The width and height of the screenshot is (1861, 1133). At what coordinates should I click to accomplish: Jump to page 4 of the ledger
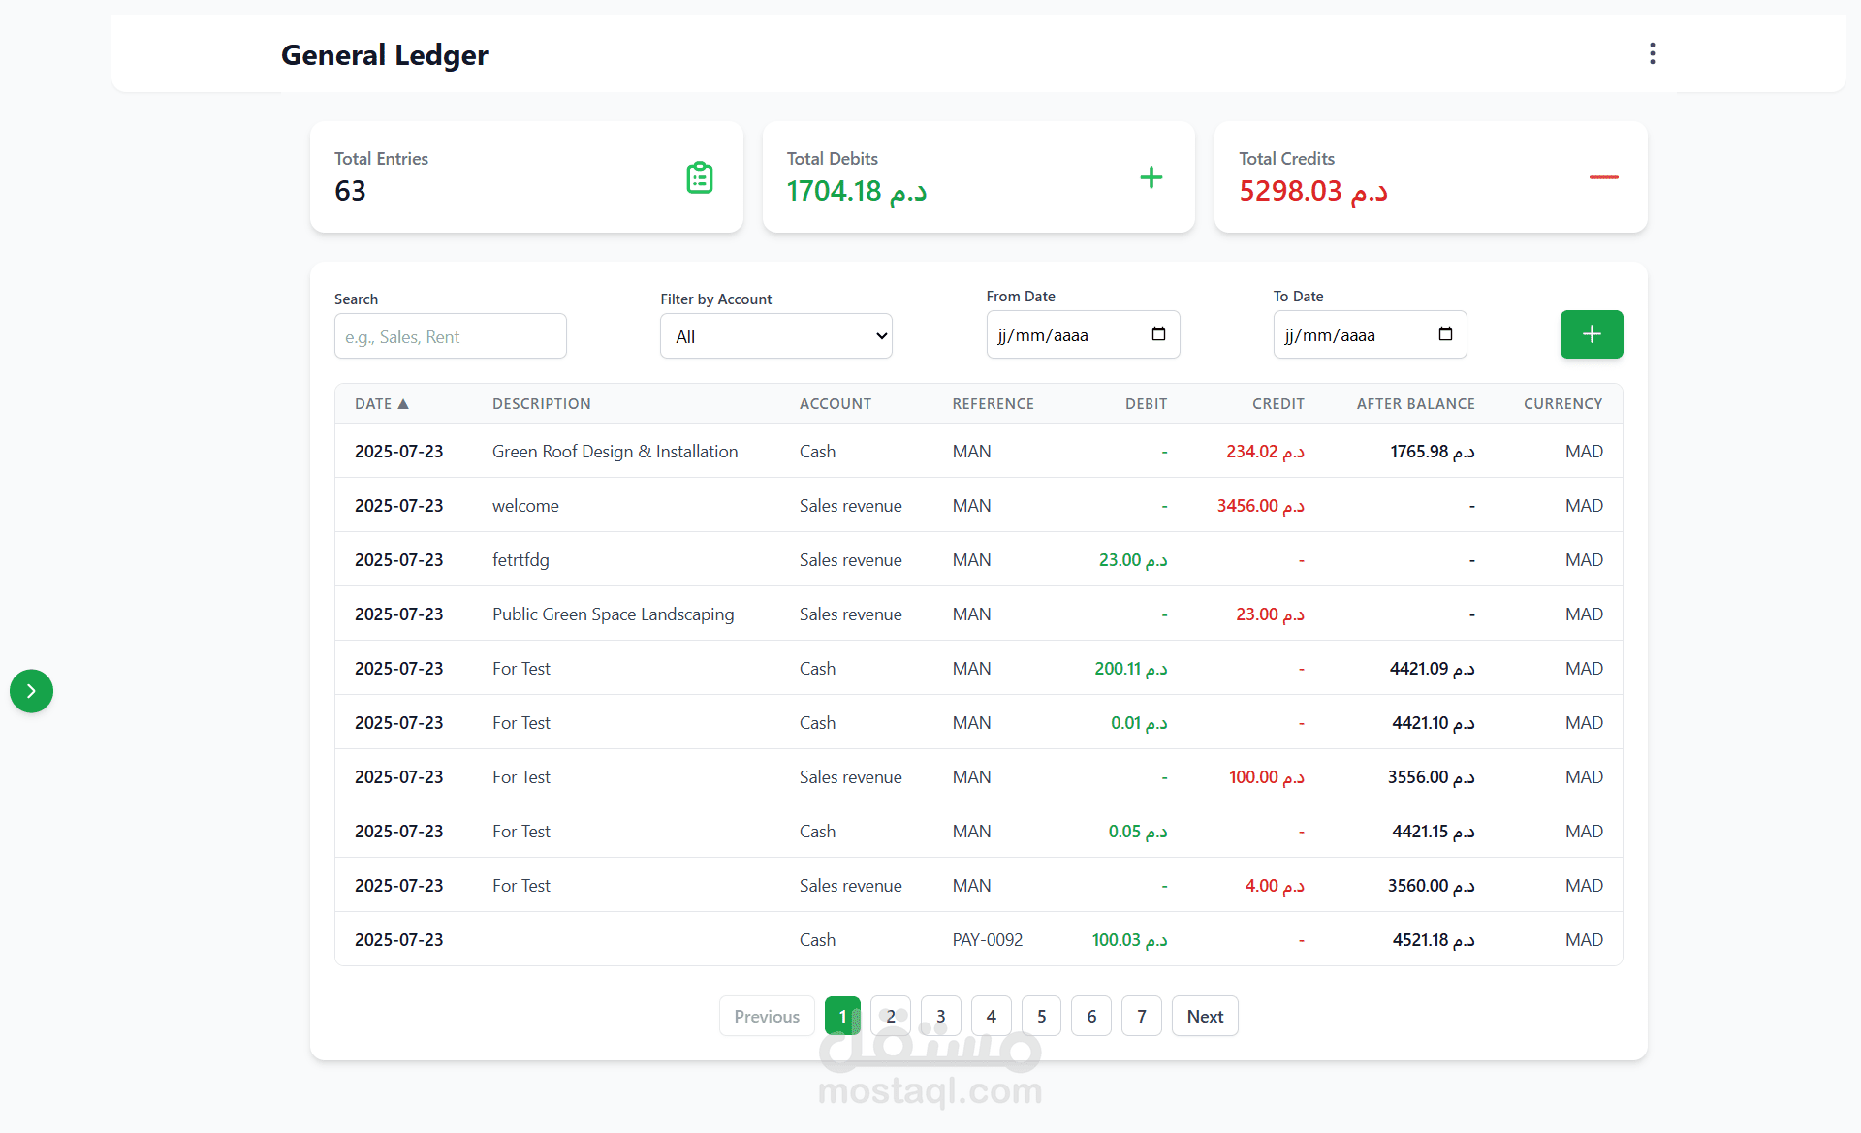pos(991,1016)
